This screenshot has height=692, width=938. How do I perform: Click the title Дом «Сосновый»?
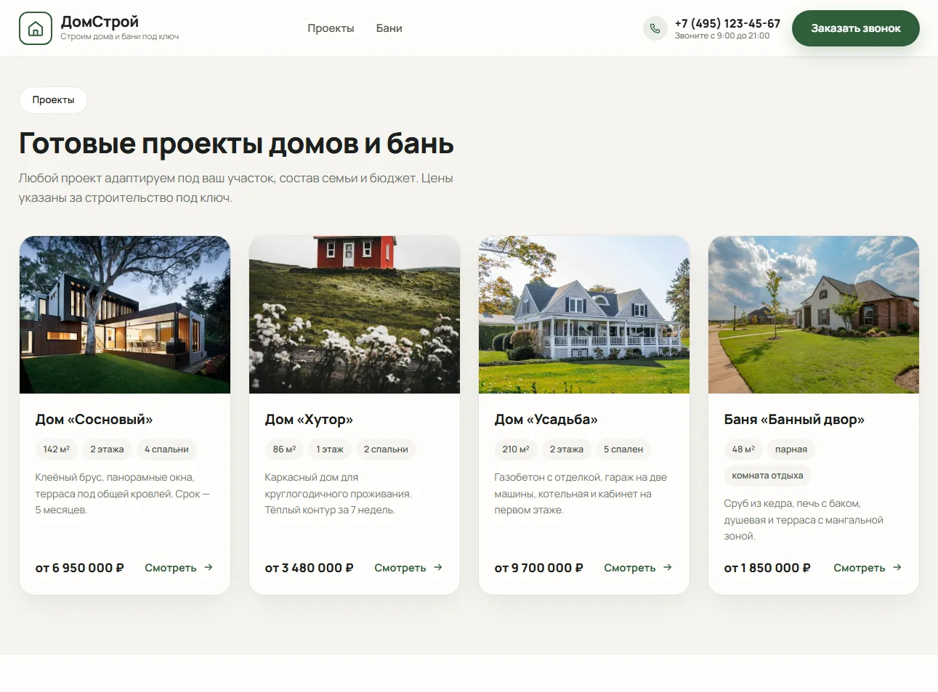pos(94,420)
